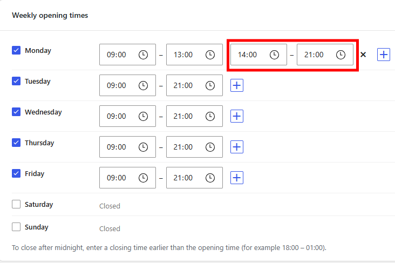Uncheck the Monday checkbox

pyautogui.click(x=16, y=50)
